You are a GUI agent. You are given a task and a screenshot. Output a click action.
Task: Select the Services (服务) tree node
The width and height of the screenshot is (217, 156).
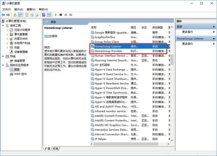point(15,70)
